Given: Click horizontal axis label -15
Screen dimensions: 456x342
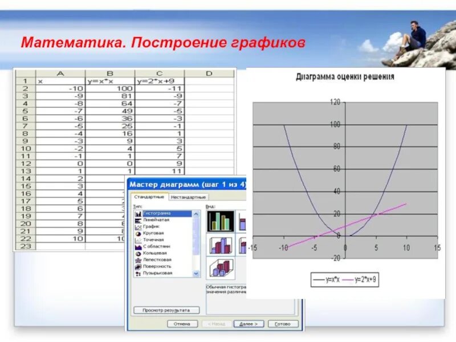Looking at the screenshot, I should pyautogui.click(x=253, y=248).
